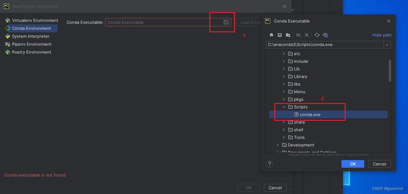Close the Conda Executable dialog
Image resolution: width=408 pixels, height=194 pixels.
[389, 21]
